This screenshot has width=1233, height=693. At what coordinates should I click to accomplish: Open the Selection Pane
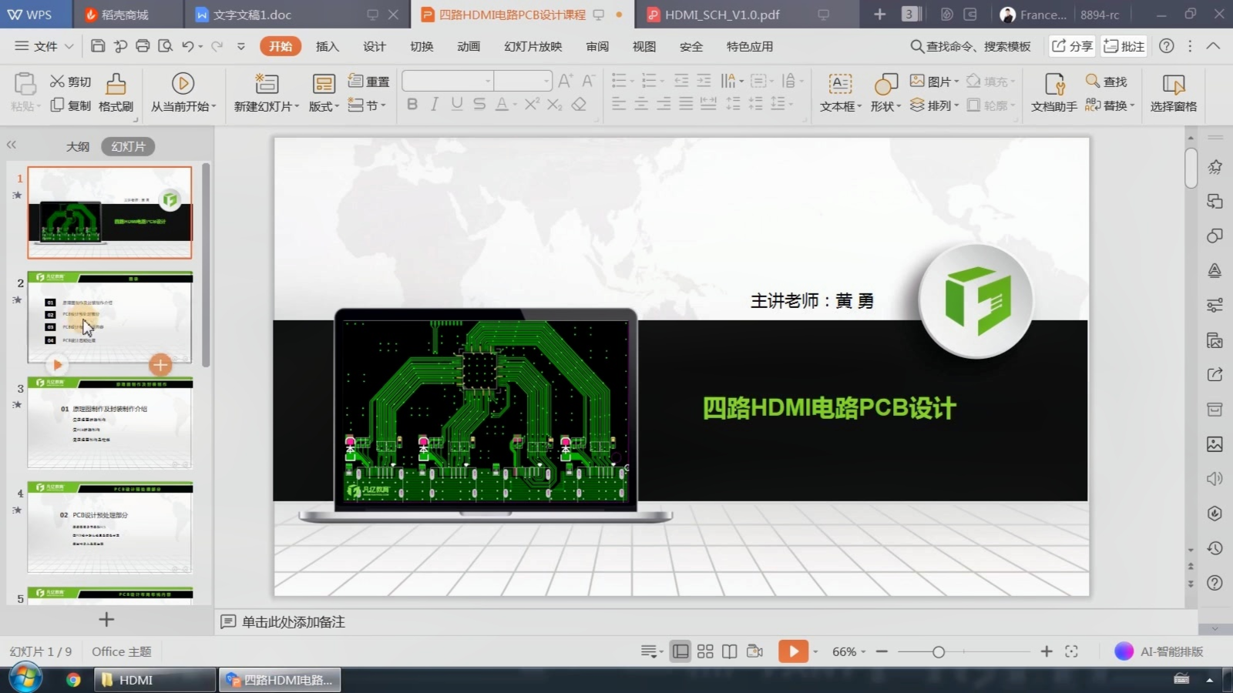coord(1173,92)
